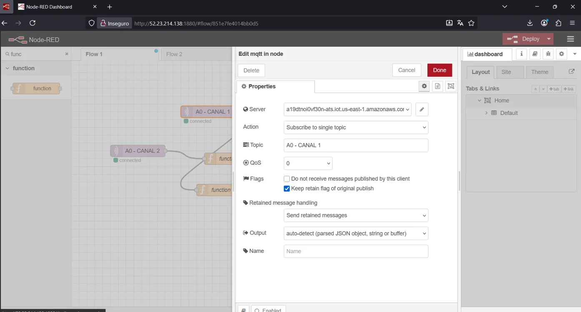
Task: Open the help book sidebar icon
Action: click(535, 54)
